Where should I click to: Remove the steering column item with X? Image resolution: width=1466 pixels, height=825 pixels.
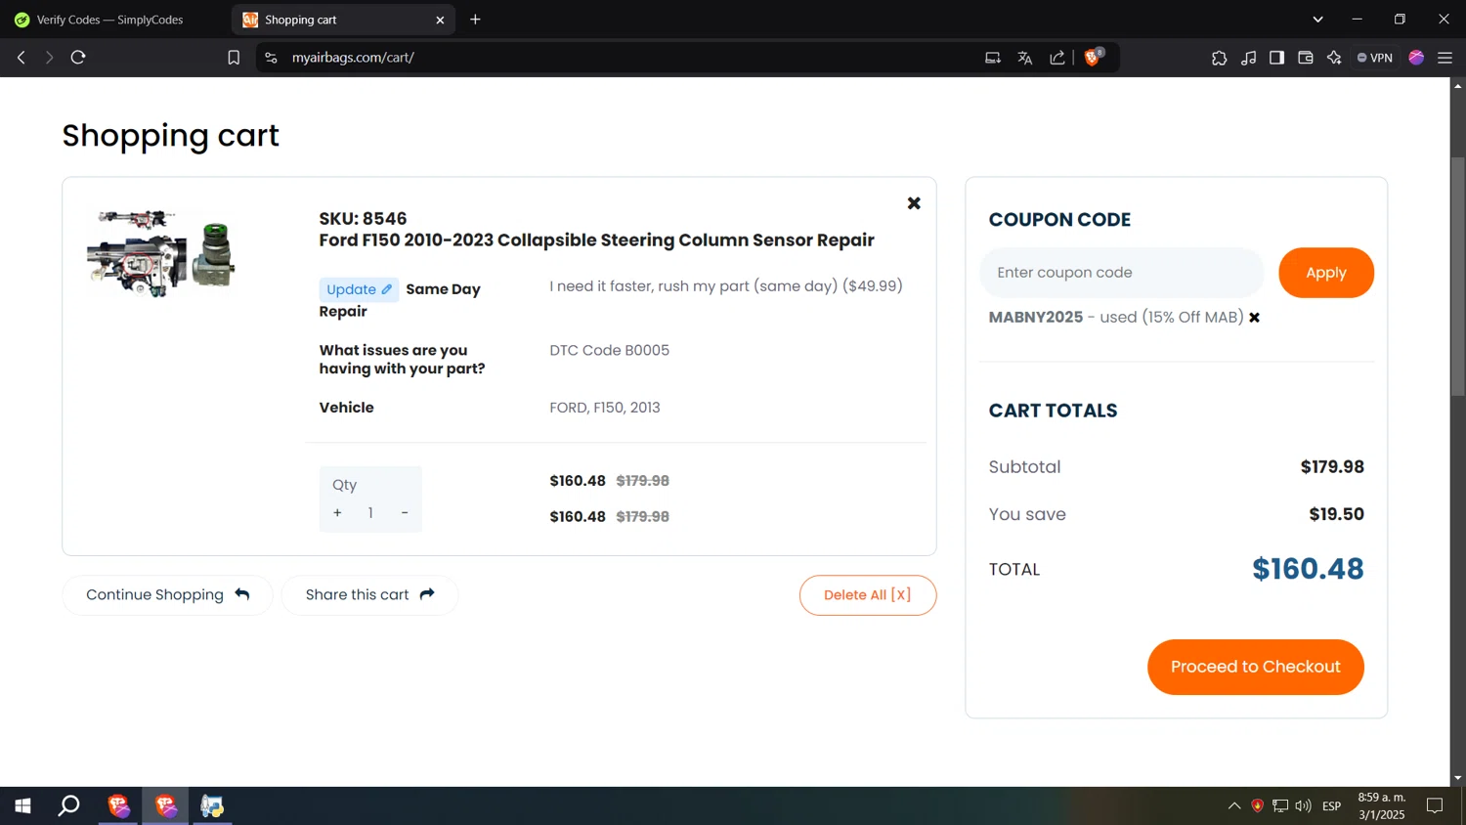pyautogui.click(x=914, y=203)
